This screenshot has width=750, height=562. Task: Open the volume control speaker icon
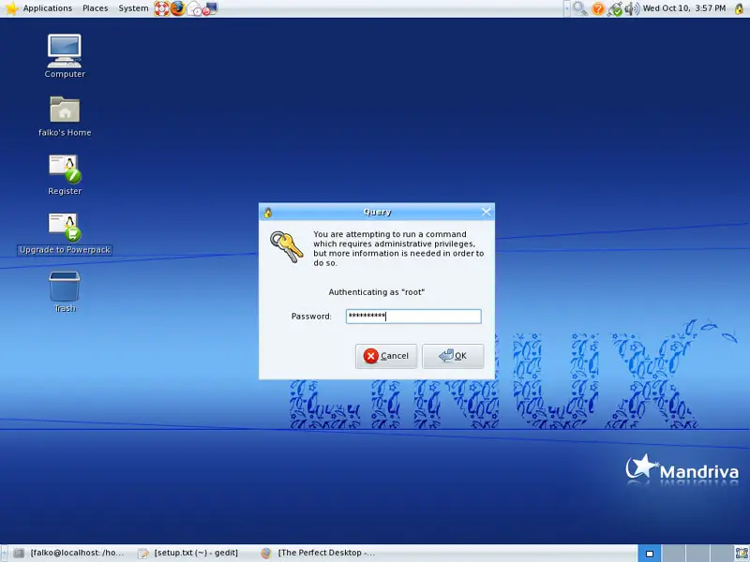[631, 8]
